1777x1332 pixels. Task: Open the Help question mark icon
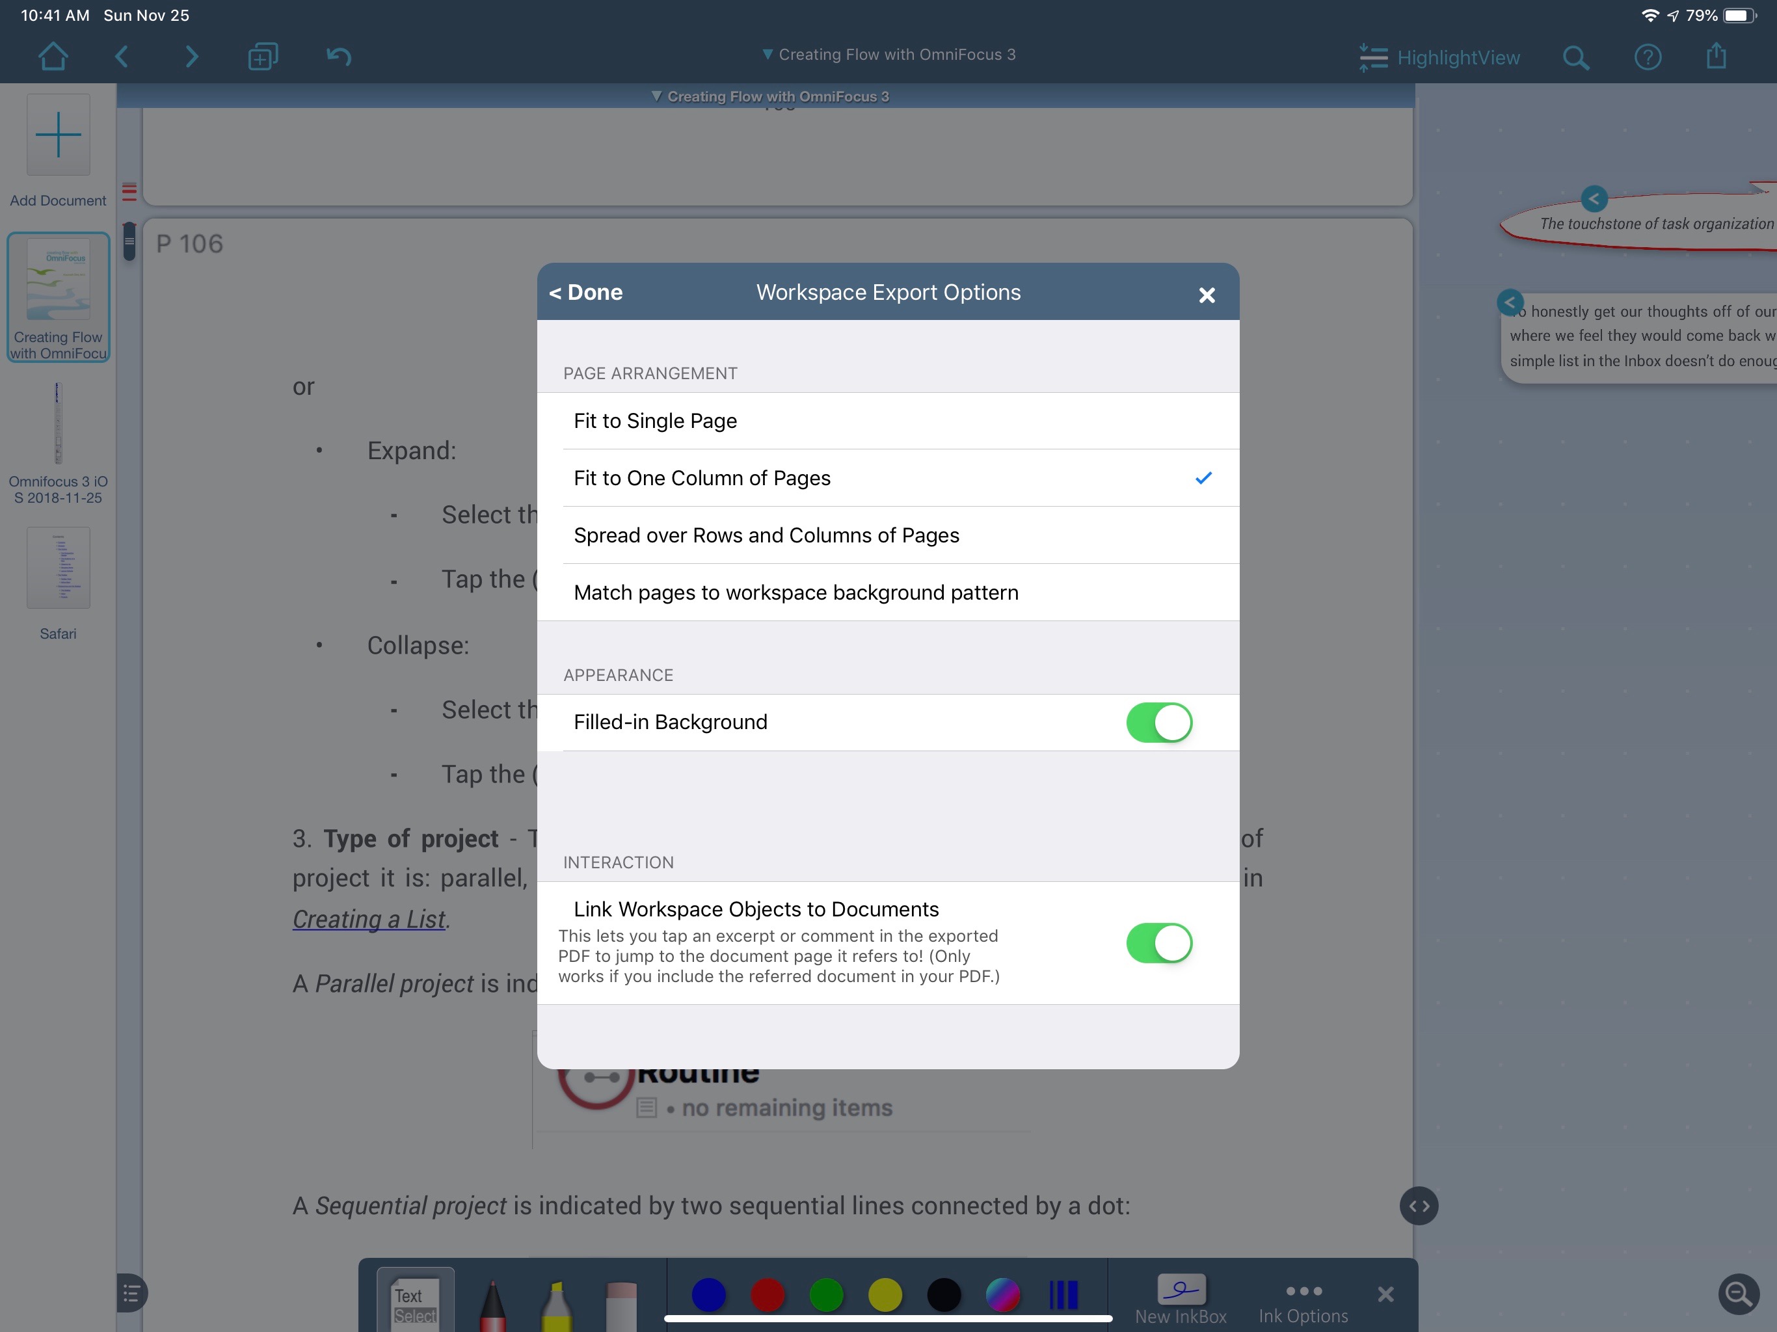1648,58
